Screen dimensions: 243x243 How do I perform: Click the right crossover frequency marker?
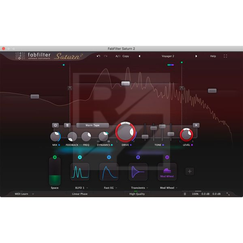[x=181, y=88]
